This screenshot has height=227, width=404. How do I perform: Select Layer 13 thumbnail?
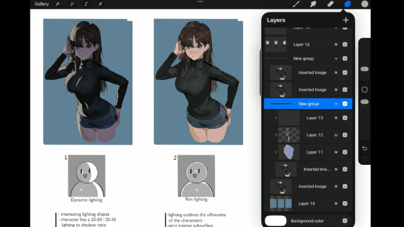pos(289,118)
